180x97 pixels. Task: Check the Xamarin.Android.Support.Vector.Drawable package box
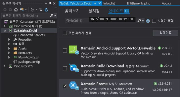click(x=65, y=50)
